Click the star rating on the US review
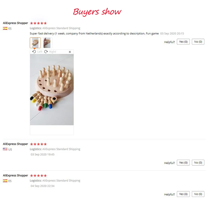The width and height of the screenshot is (208, 198). tap(38, 144)
